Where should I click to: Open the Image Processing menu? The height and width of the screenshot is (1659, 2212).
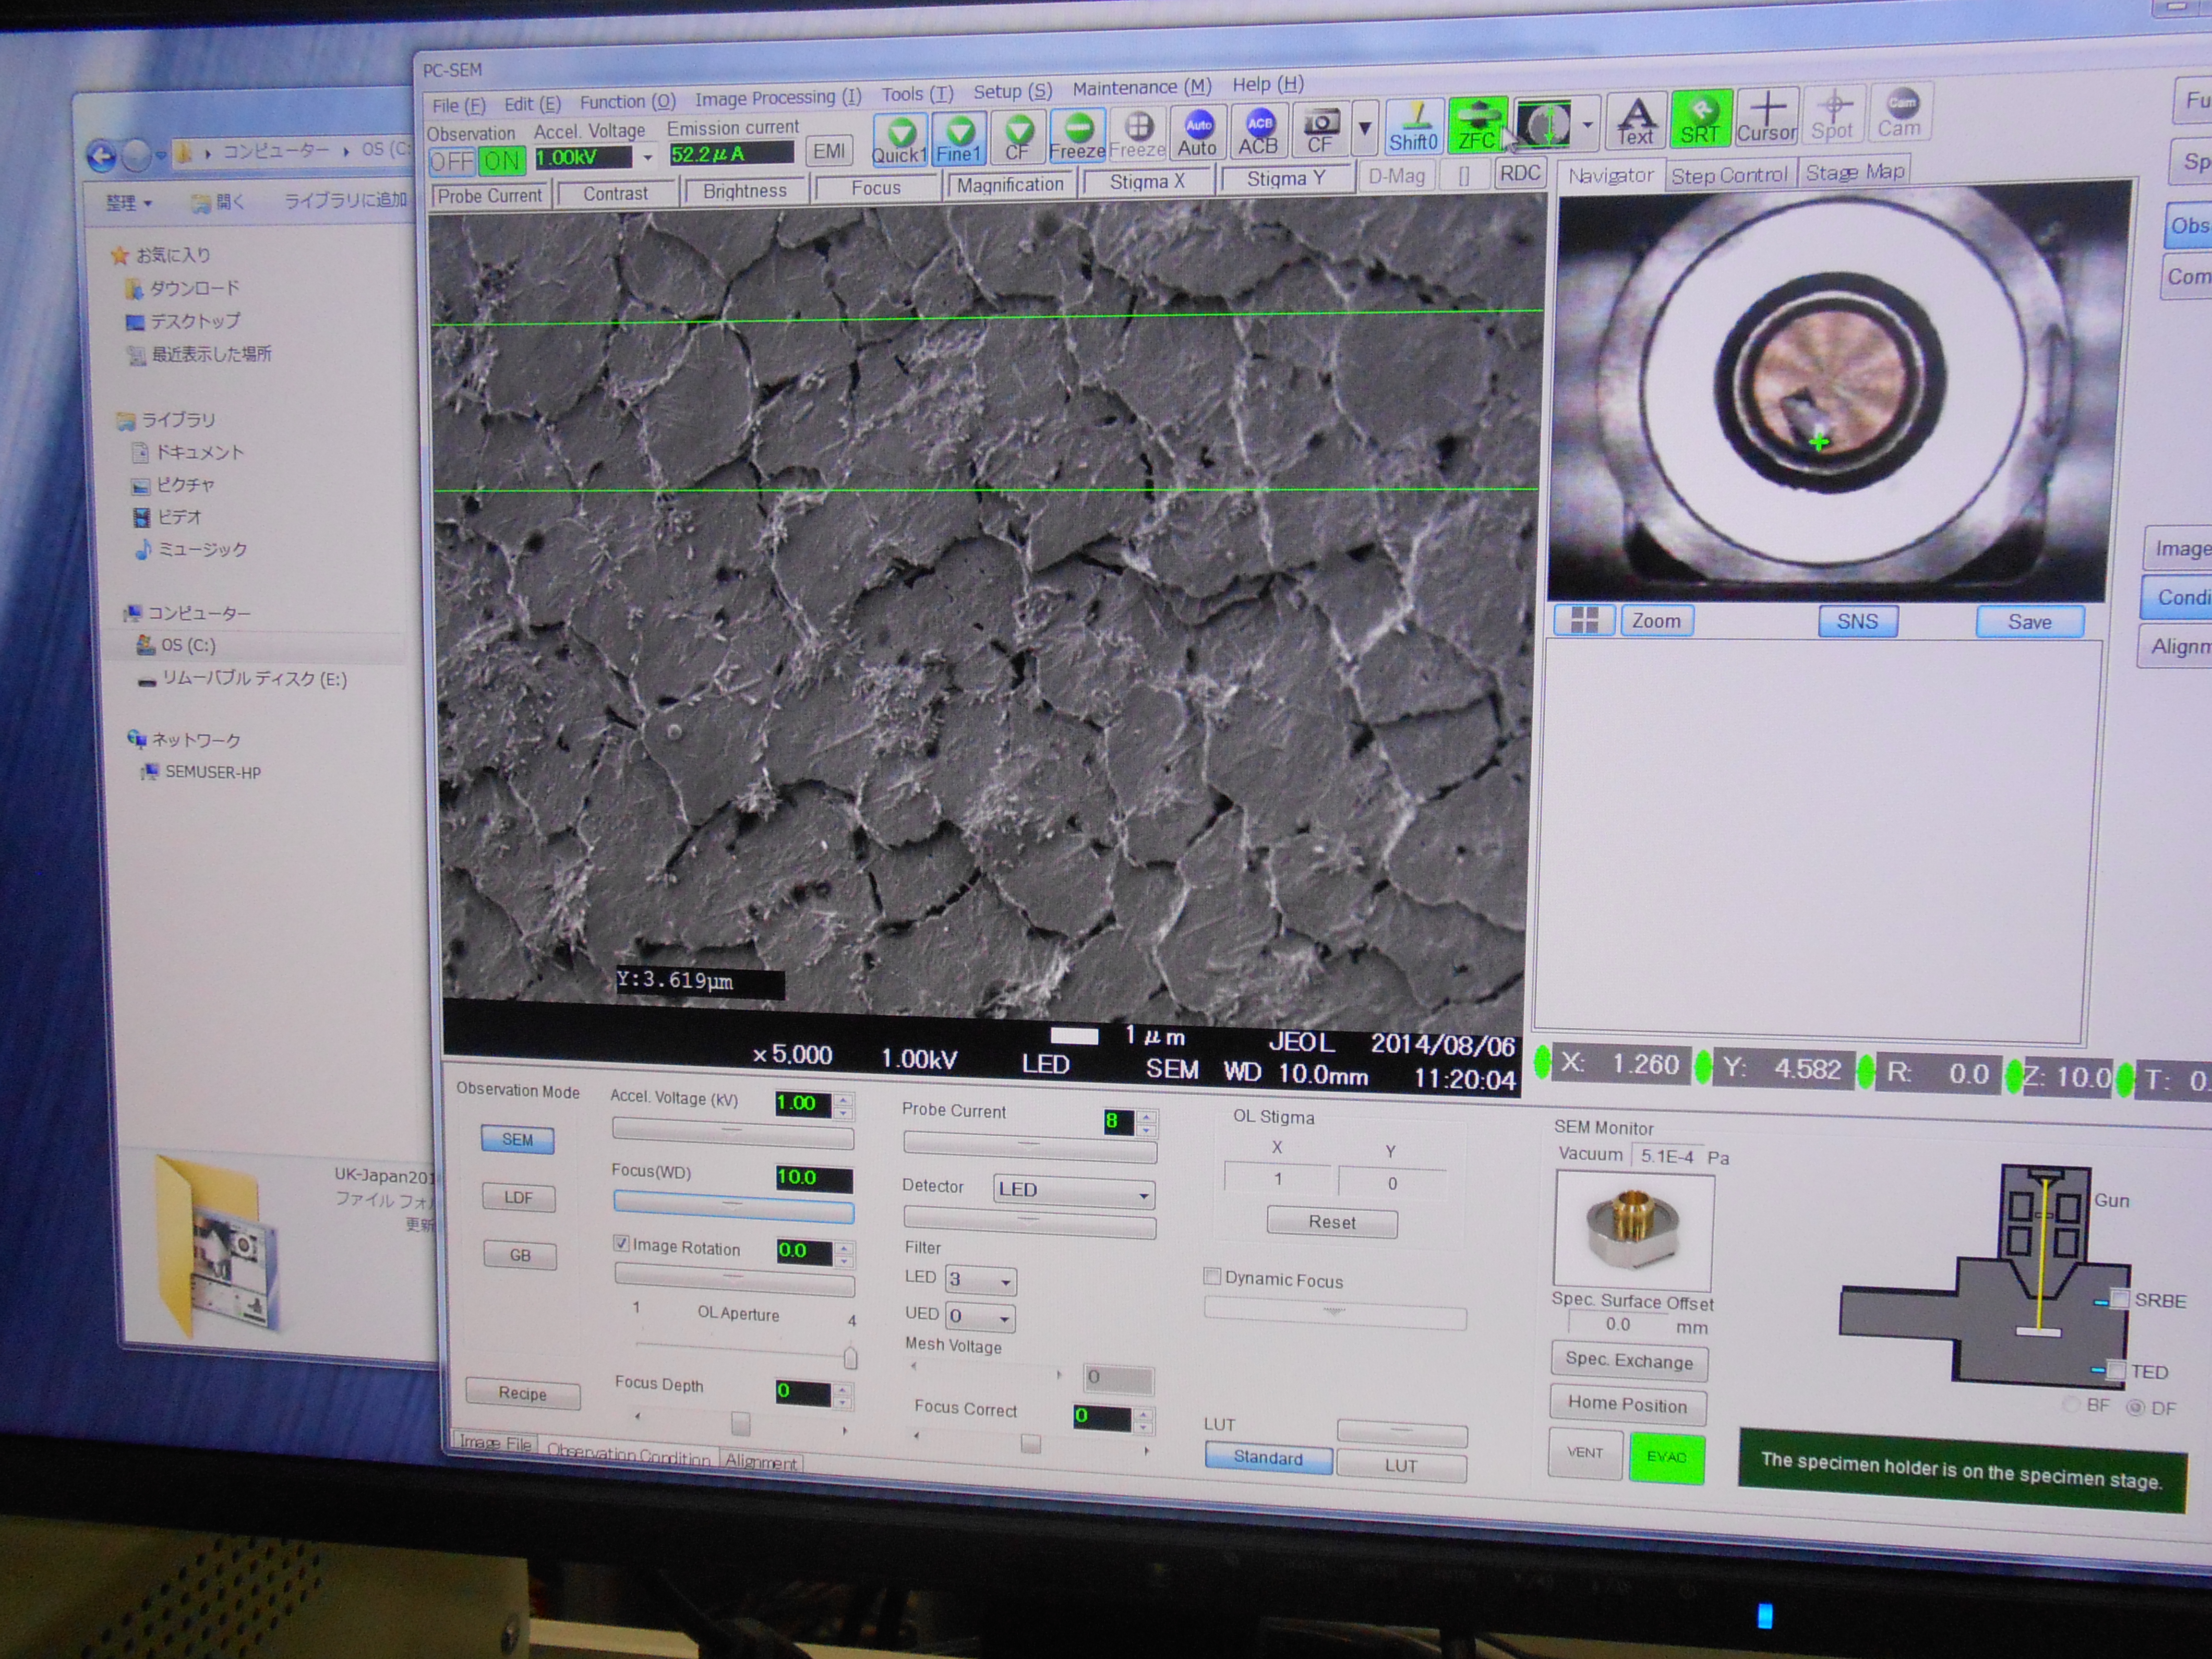(x=778, y=98)
